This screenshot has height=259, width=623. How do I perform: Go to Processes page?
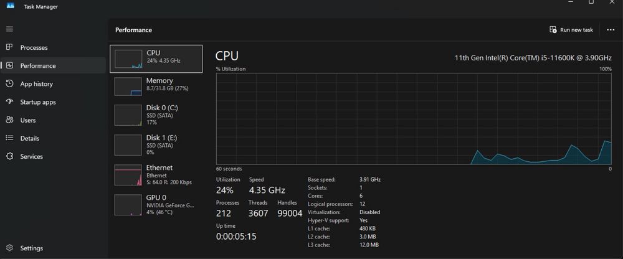click(34, 48)
